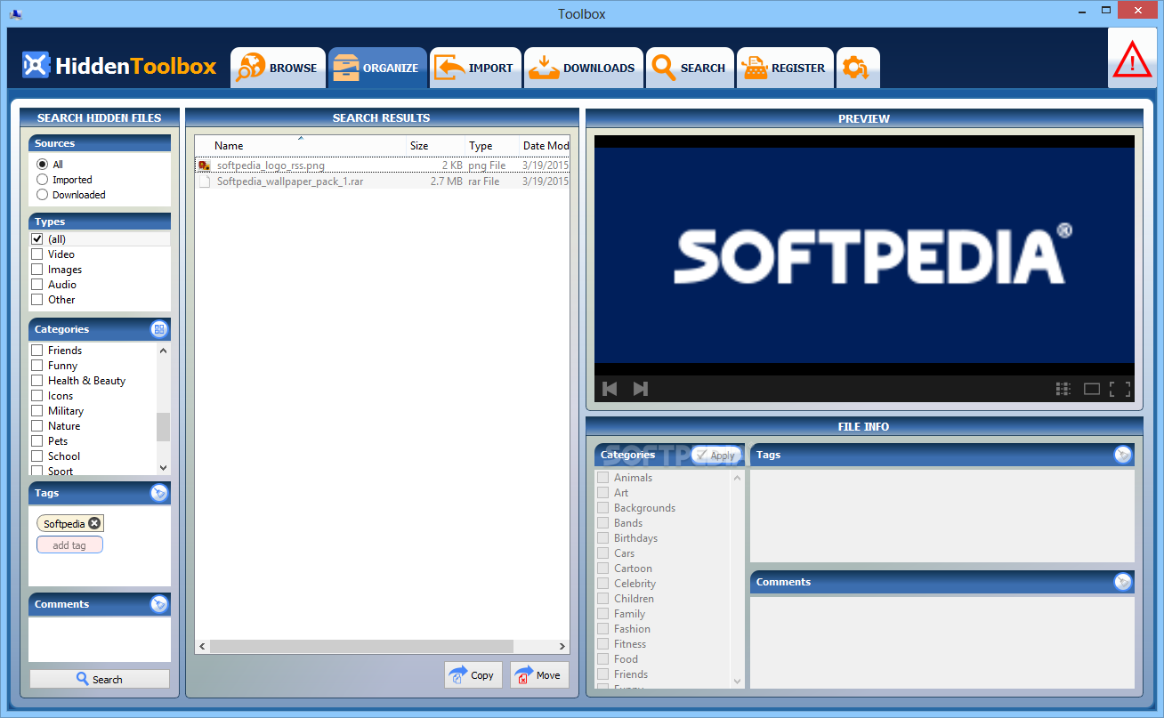Open the Import tab
1164x718 pixels.
click(475, 68)
